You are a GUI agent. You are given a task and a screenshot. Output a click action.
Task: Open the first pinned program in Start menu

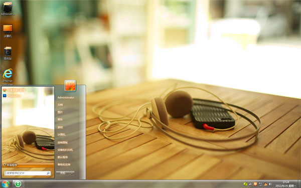tap(14, 90)
